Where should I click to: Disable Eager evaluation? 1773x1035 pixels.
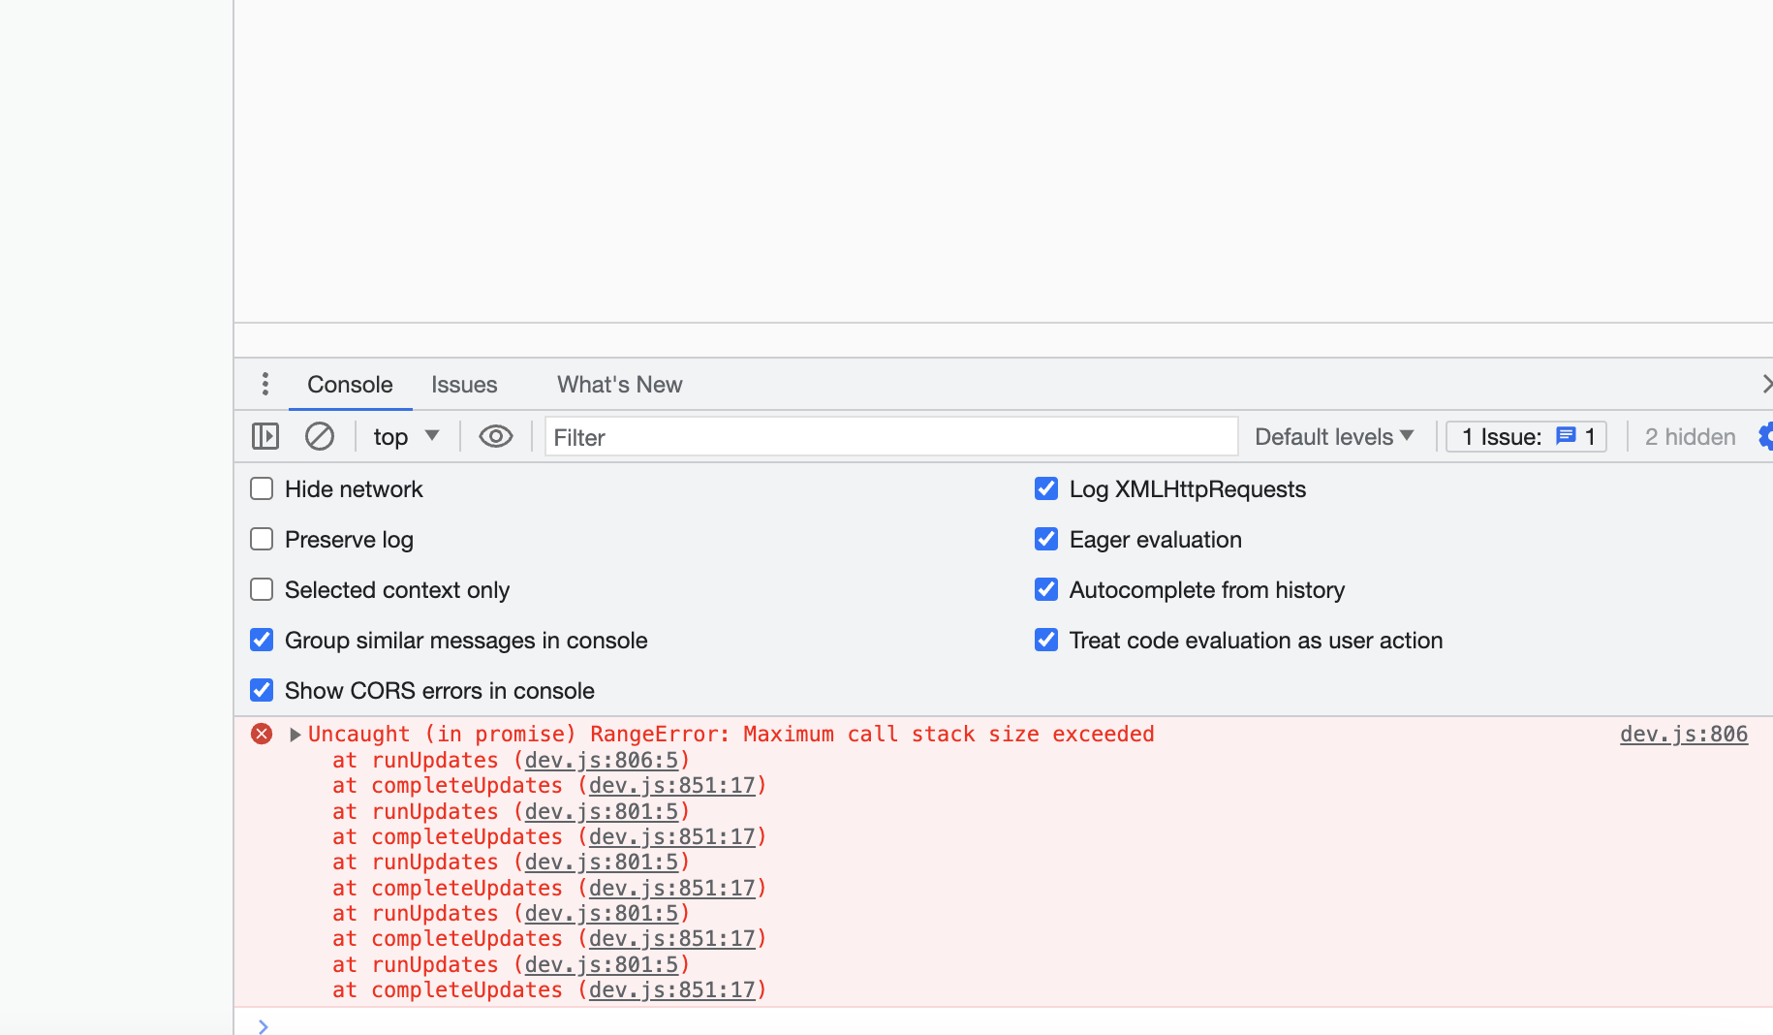(x=1046, y=539)
